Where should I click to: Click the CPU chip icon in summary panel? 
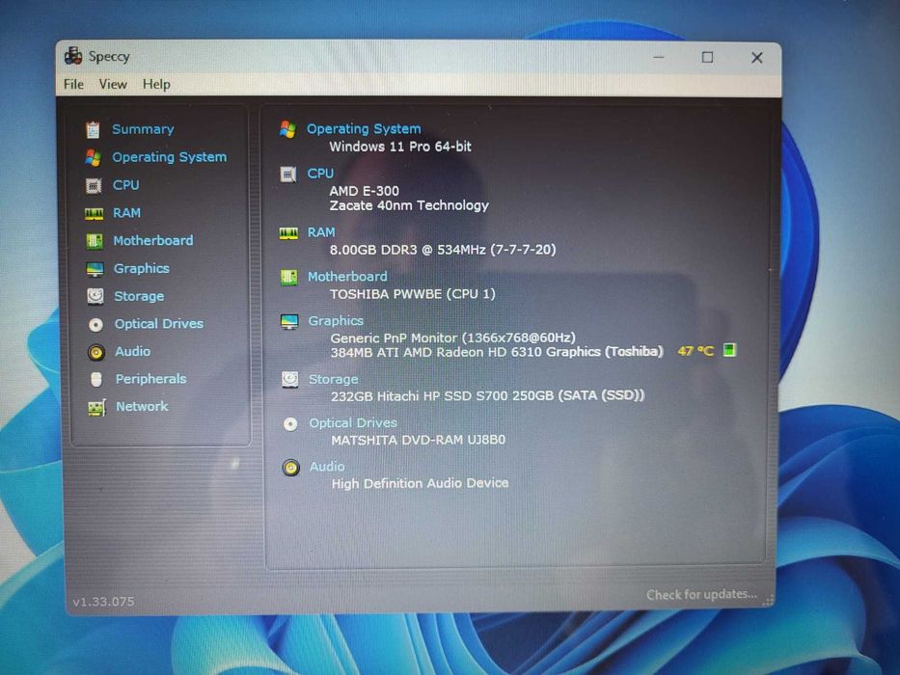coord(288,174)
